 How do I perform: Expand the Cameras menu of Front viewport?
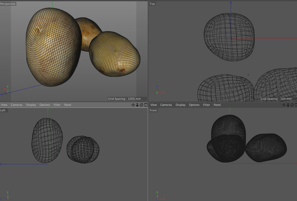(166, 105)
